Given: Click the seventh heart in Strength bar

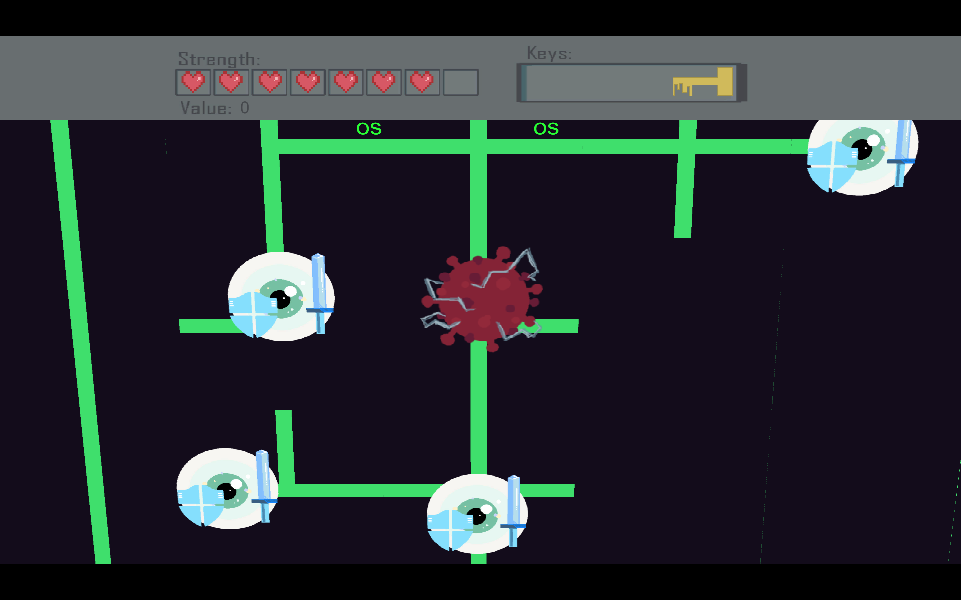Looking at the screenshot, I should [422, 82].
